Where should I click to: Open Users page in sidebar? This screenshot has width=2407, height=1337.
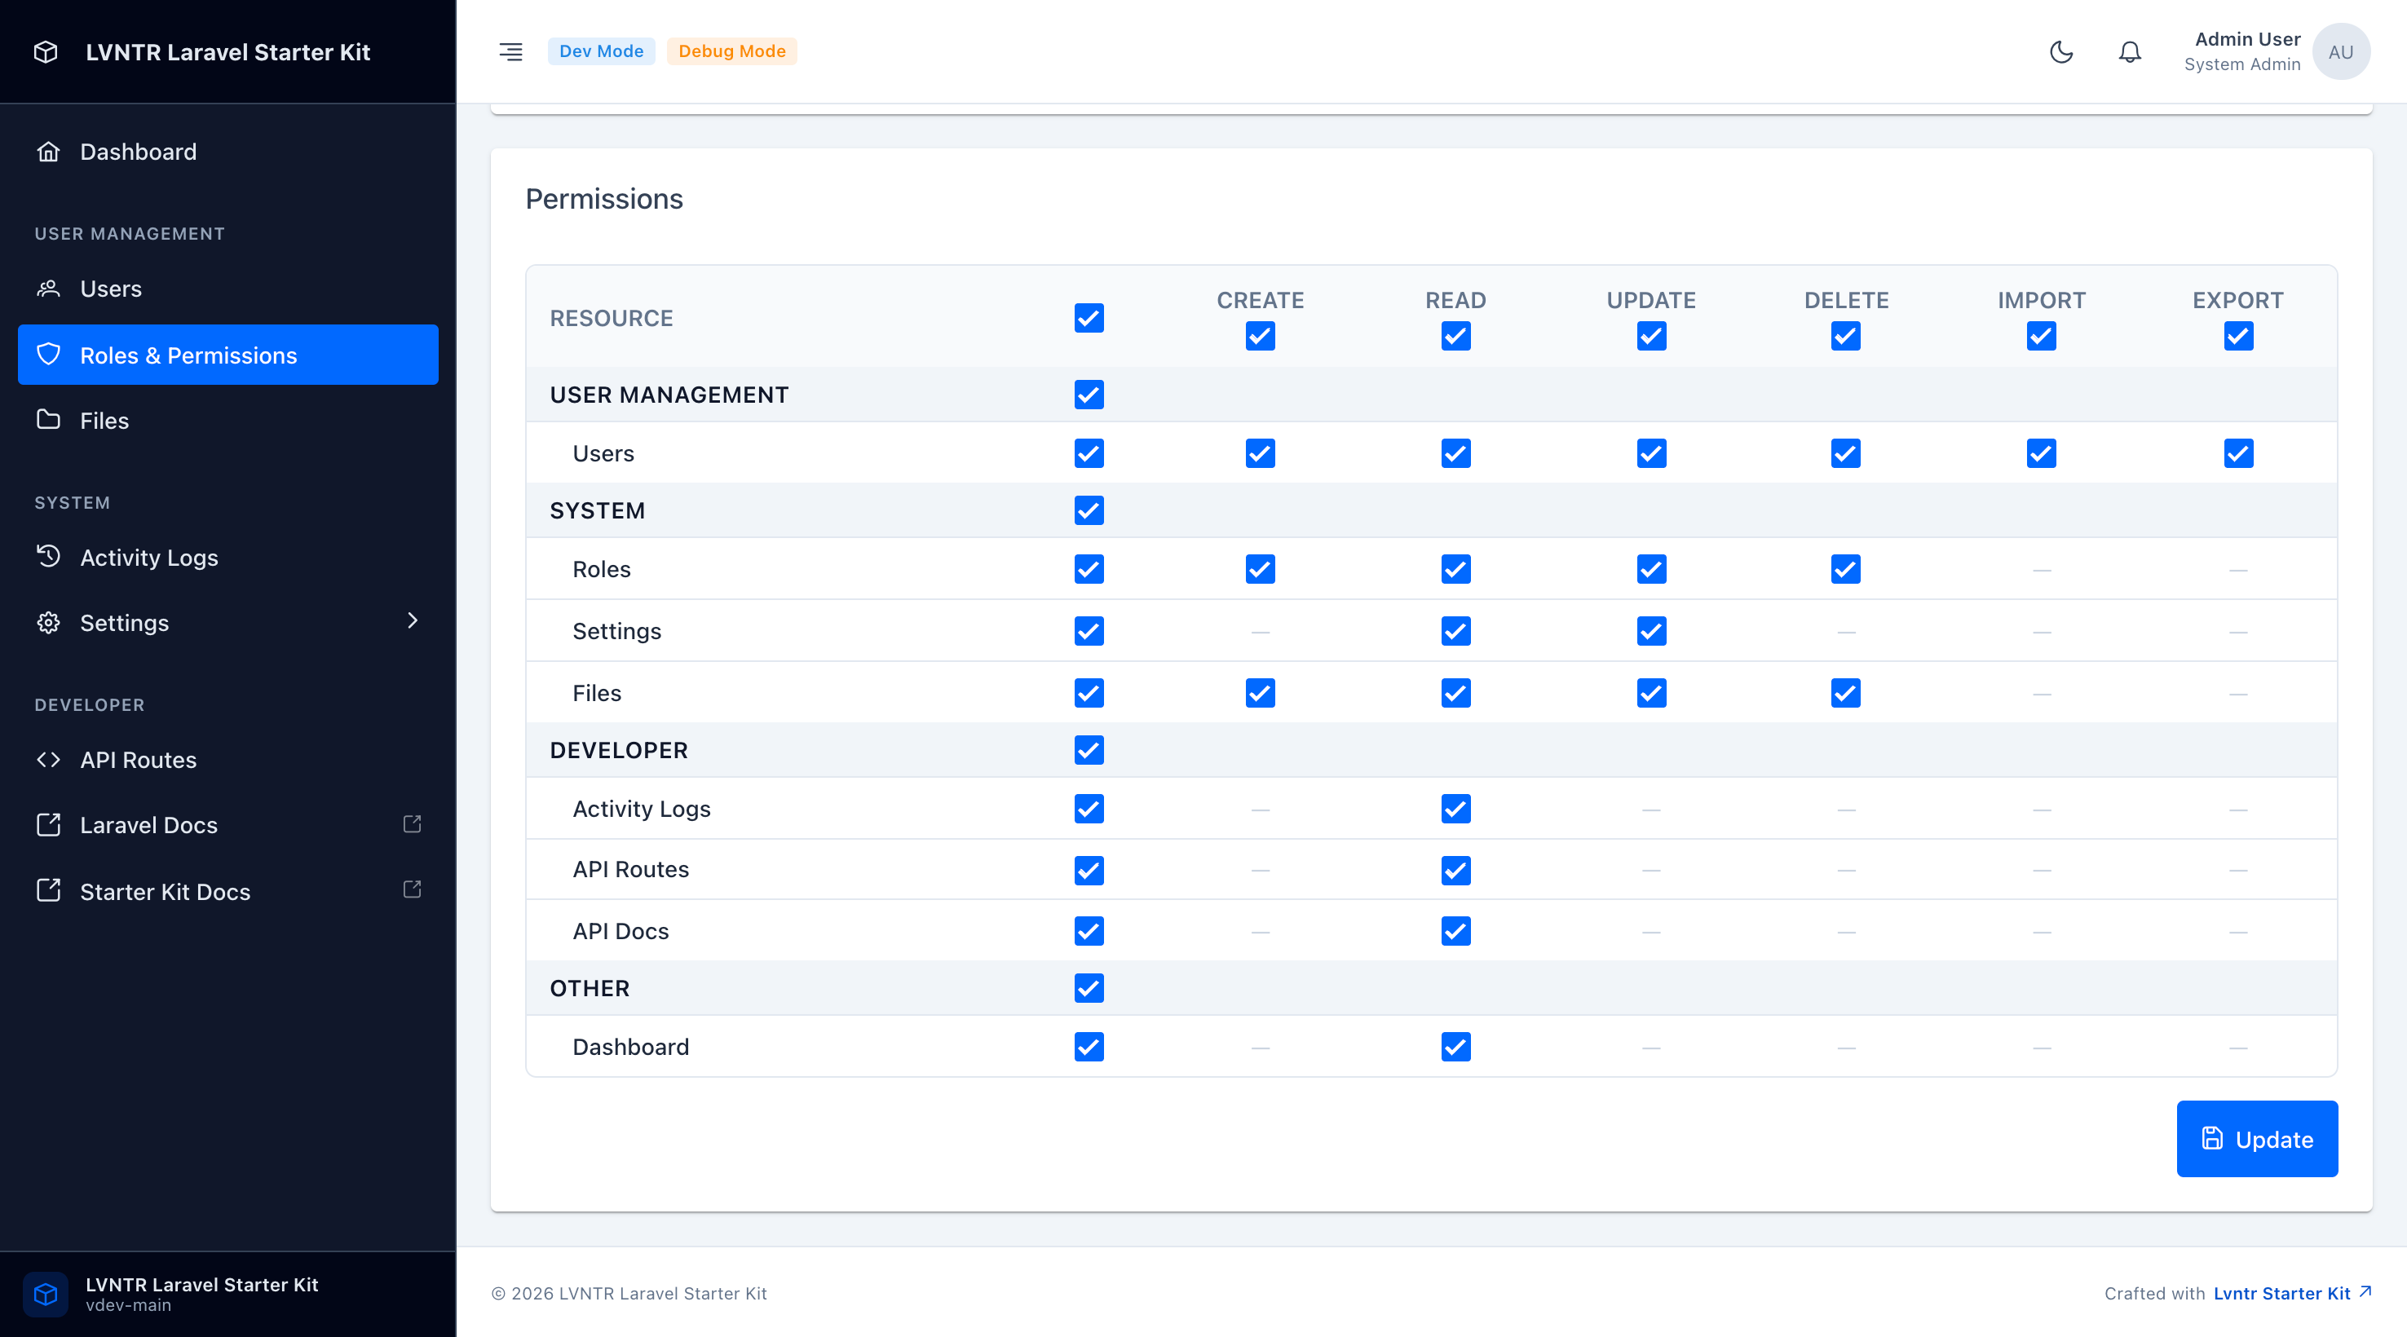[111, 289]
